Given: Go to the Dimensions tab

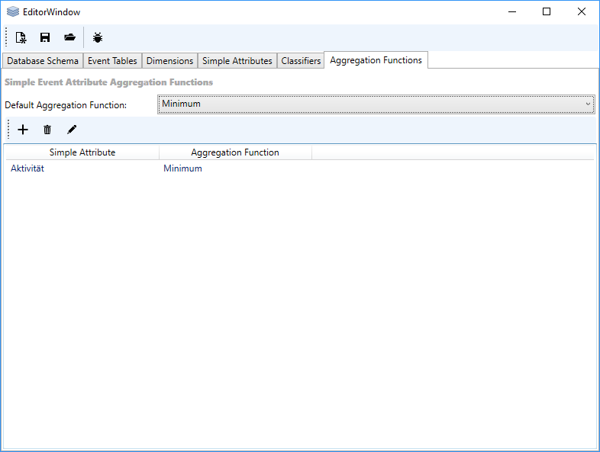Looking at the screenshot, I should (x=169, y=61).
